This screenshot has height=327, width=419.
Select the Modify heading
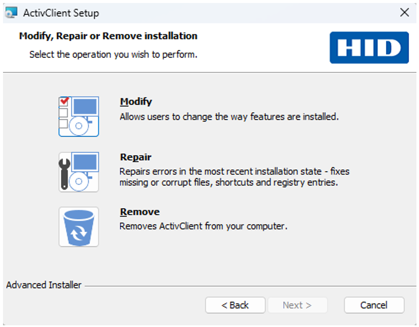(x=136, y=102)
